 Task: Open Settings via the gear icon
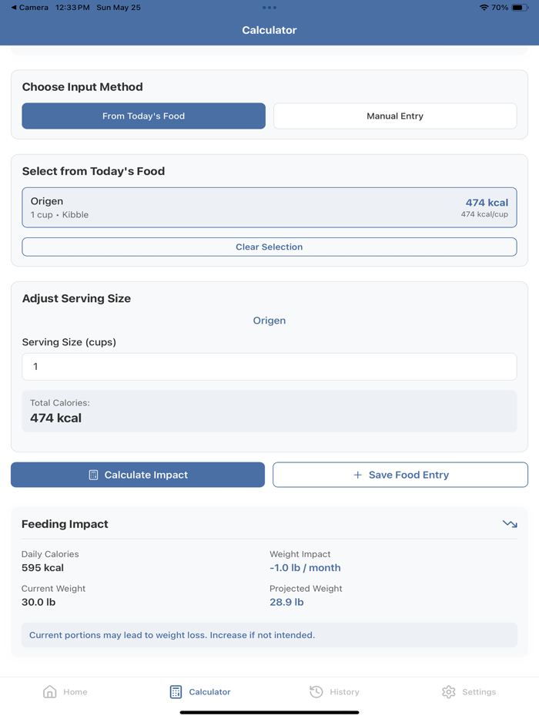coord(448,692)
